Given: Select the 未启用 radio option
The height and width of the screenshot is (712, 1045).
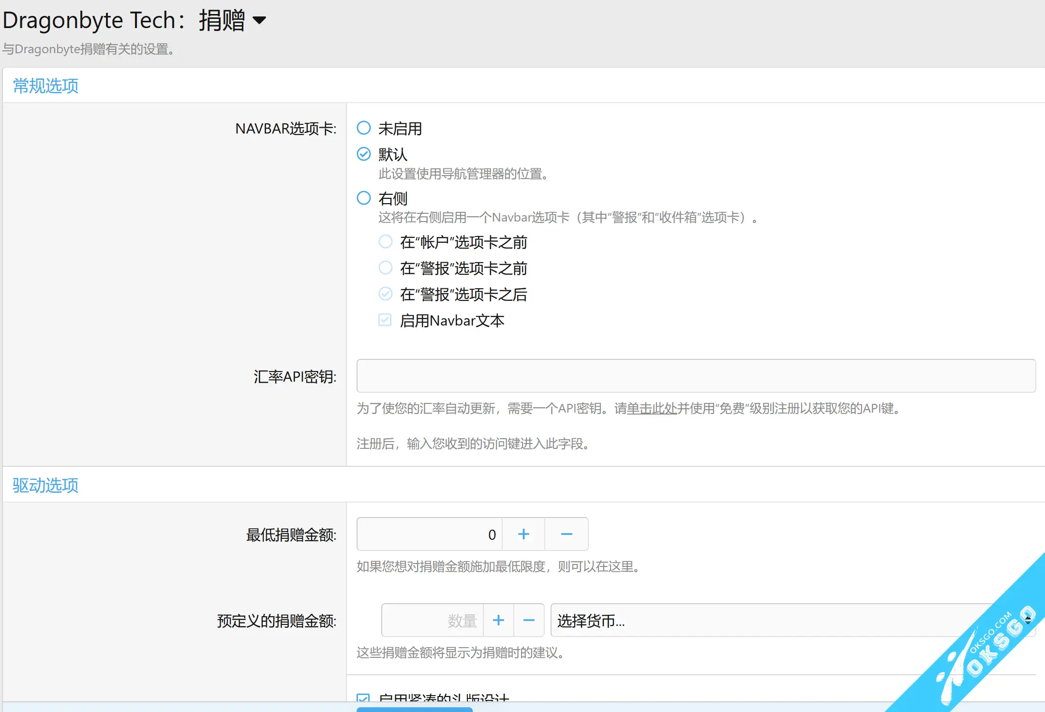Looking at the screenshot, I should [364, 128].
